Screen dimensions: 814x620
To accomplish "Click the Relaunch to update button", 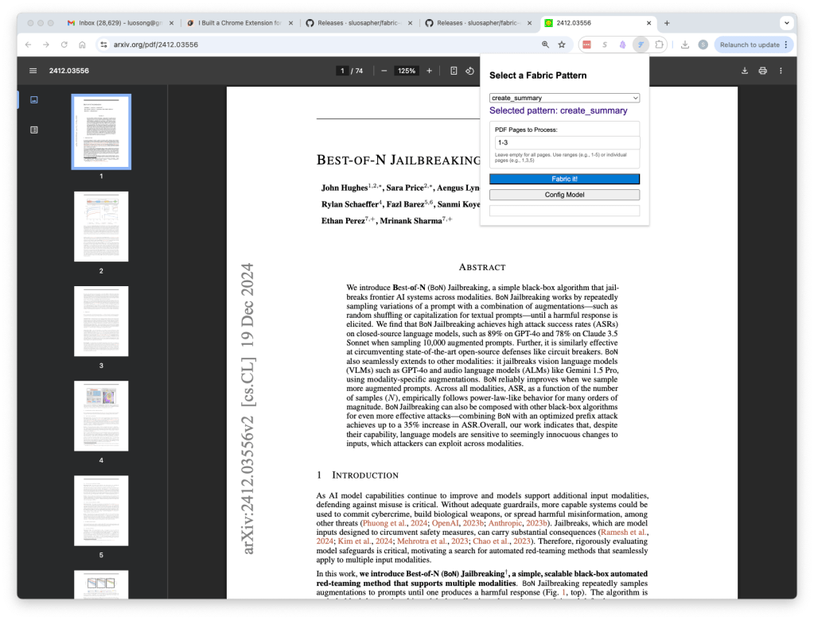I will (x=753, y=45).
